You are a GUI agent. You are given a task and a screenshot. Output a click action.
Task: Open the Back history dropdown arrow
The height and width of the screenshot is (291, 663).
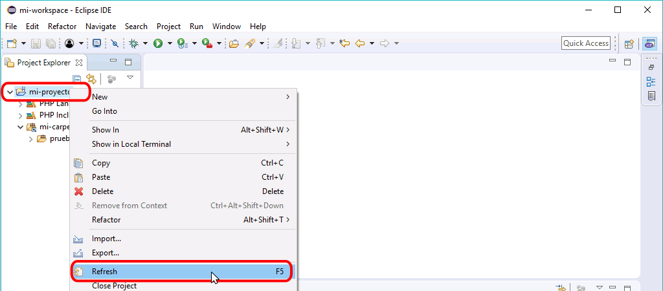[372, 43]
